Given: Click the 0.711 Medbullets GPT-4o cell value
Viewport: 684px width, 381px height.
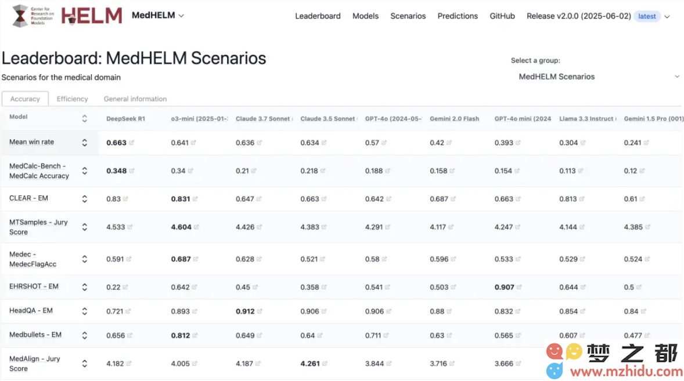Looking at the screenshot, I should click(x=373, y=335).
